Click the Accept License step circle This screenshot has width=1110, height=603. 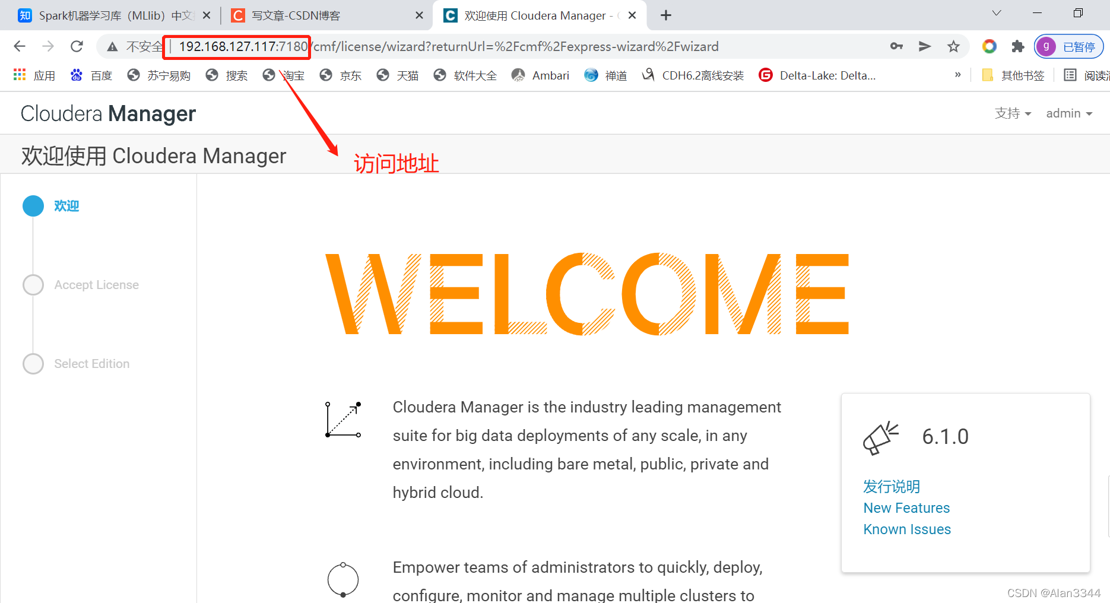click(33, 285)
